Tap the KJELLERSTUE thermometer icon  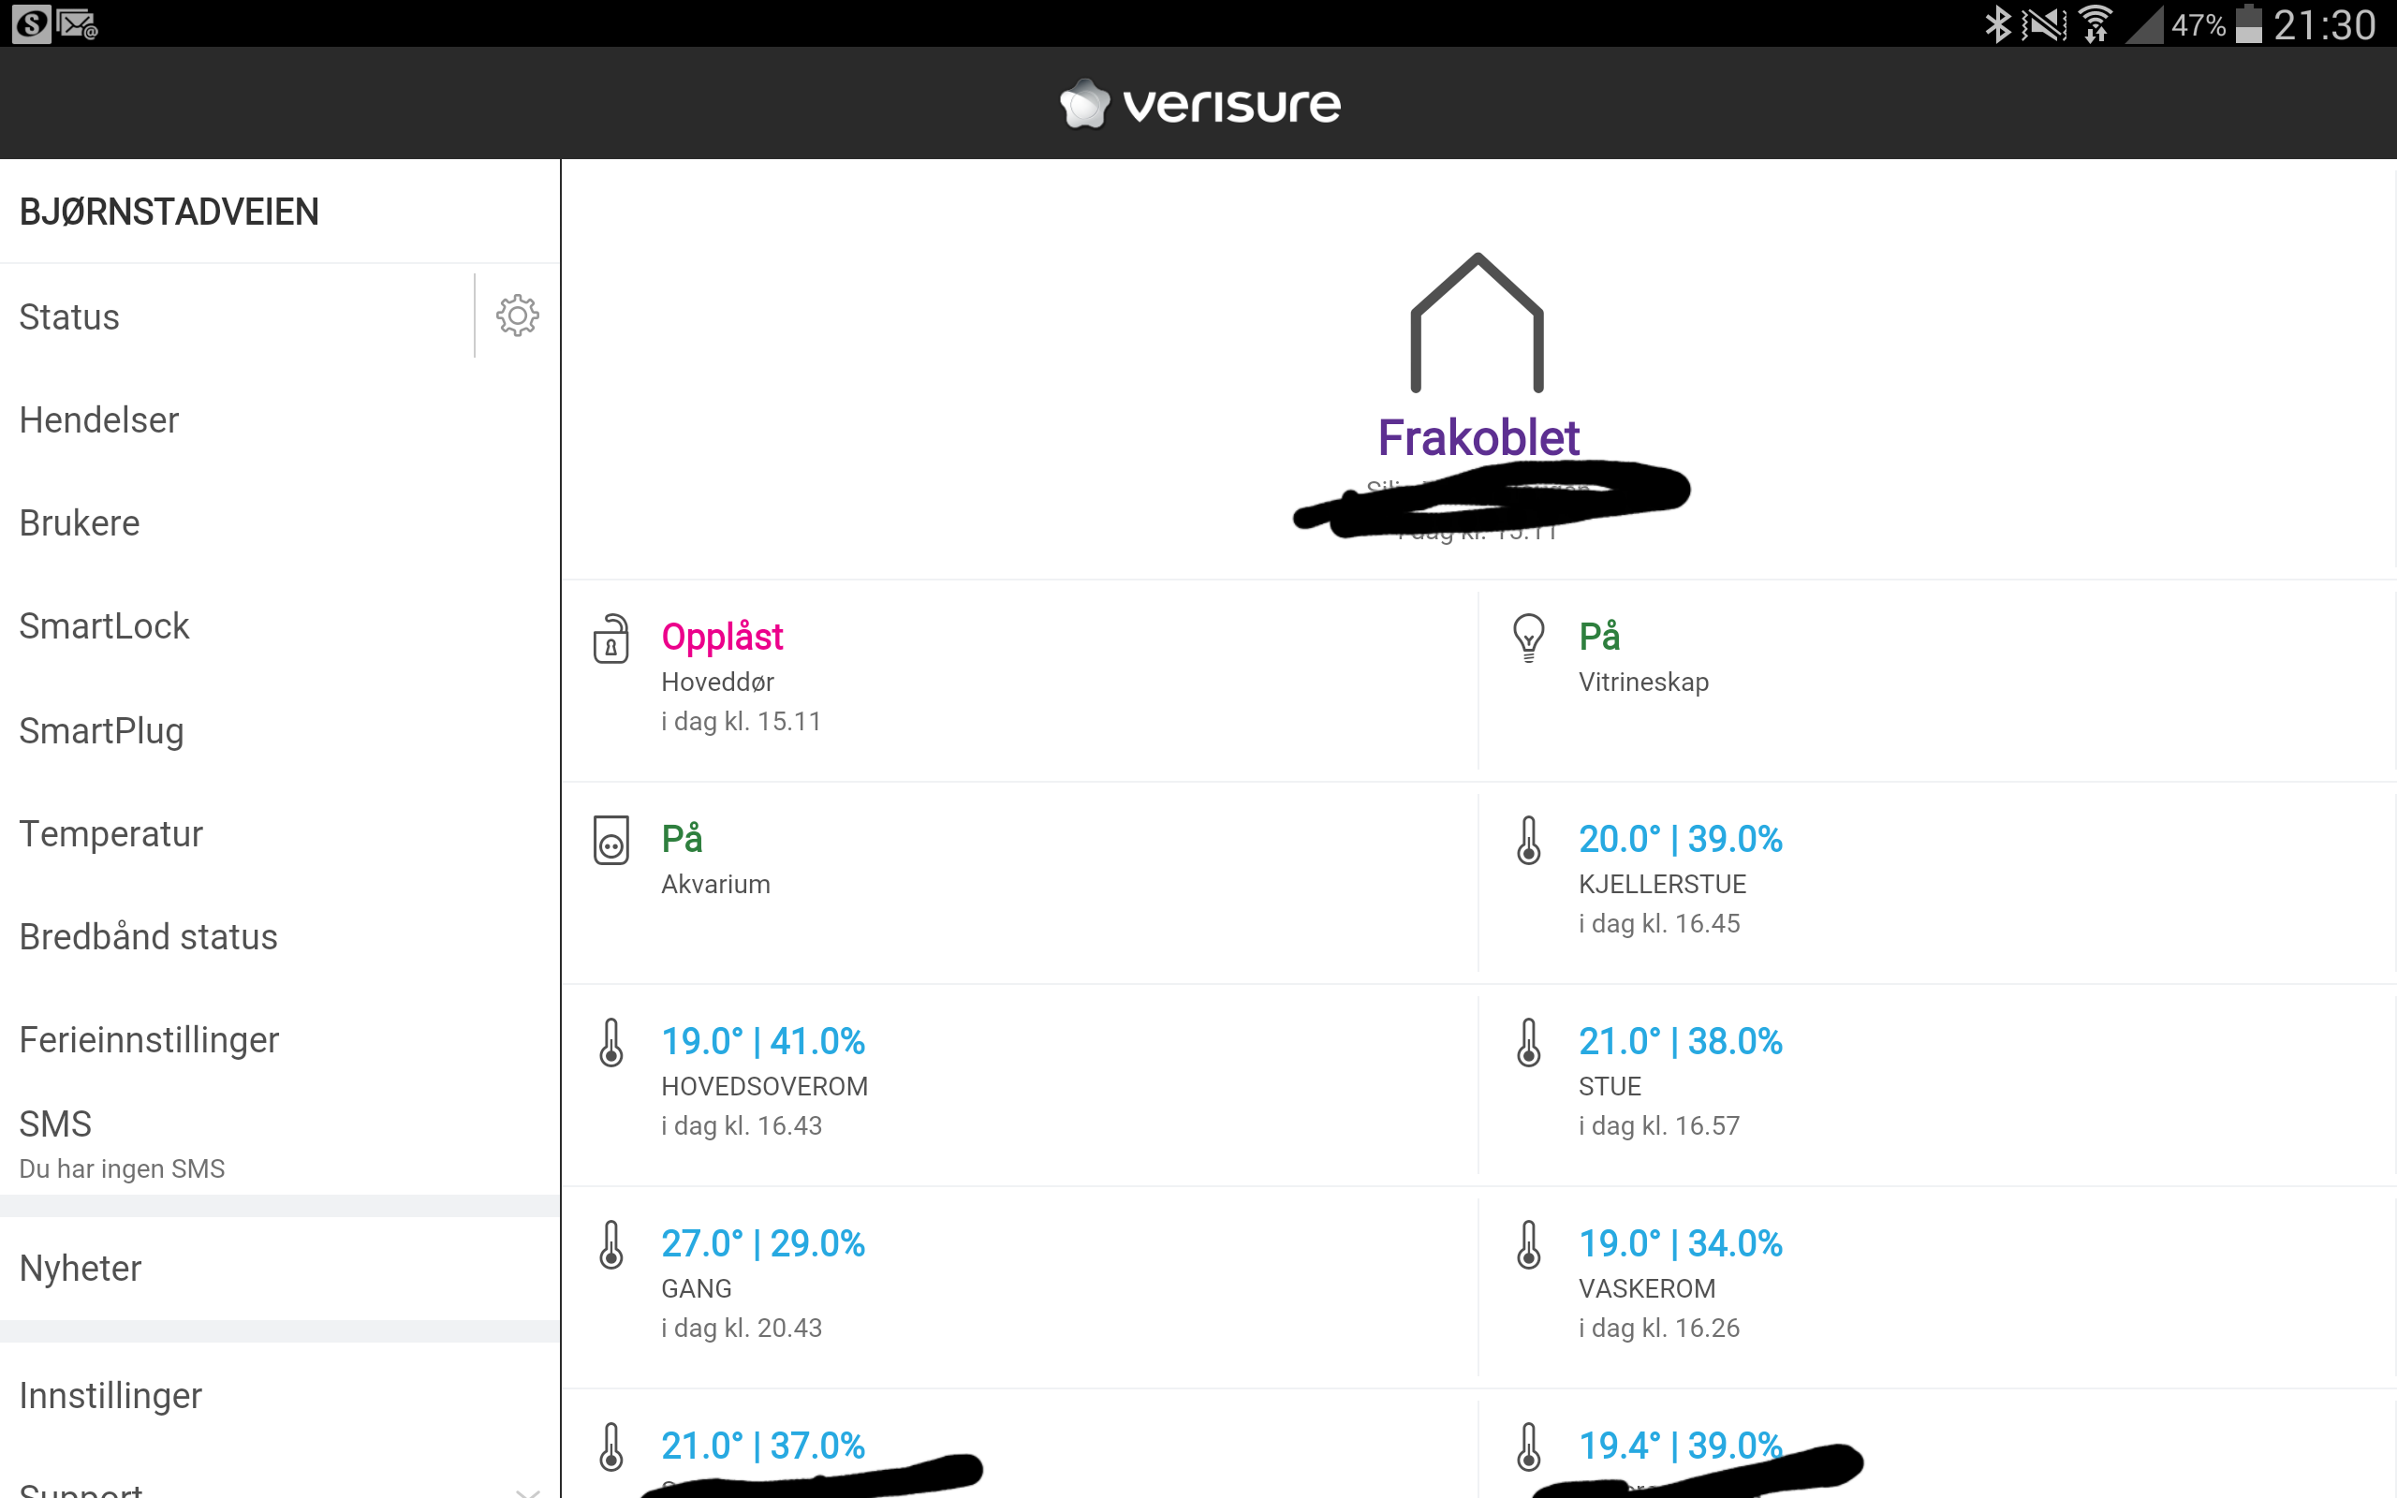click(1528, 840)
